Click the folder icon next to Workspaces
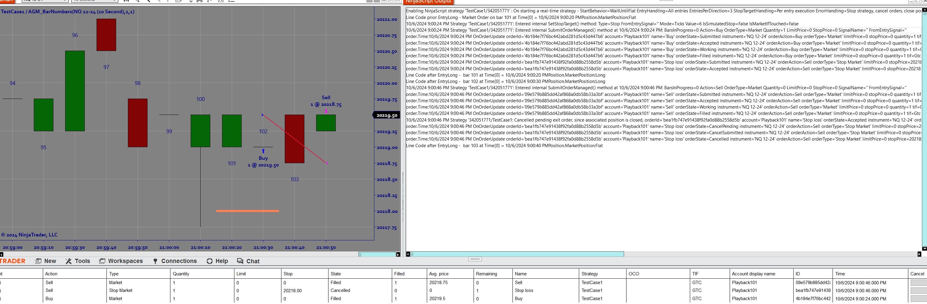 tap(102, 261)
